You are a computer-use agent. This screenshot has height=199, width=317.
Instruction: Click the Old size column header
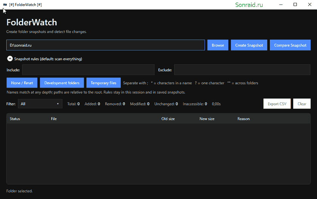tap(168, 119)
